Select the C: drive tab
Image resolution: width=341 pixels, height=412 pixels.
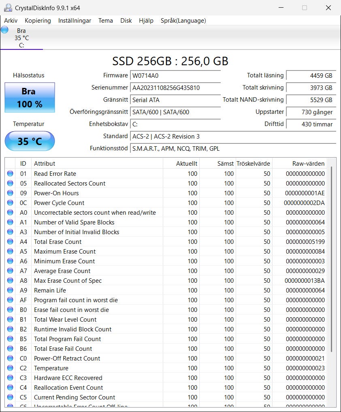(21, 38)
